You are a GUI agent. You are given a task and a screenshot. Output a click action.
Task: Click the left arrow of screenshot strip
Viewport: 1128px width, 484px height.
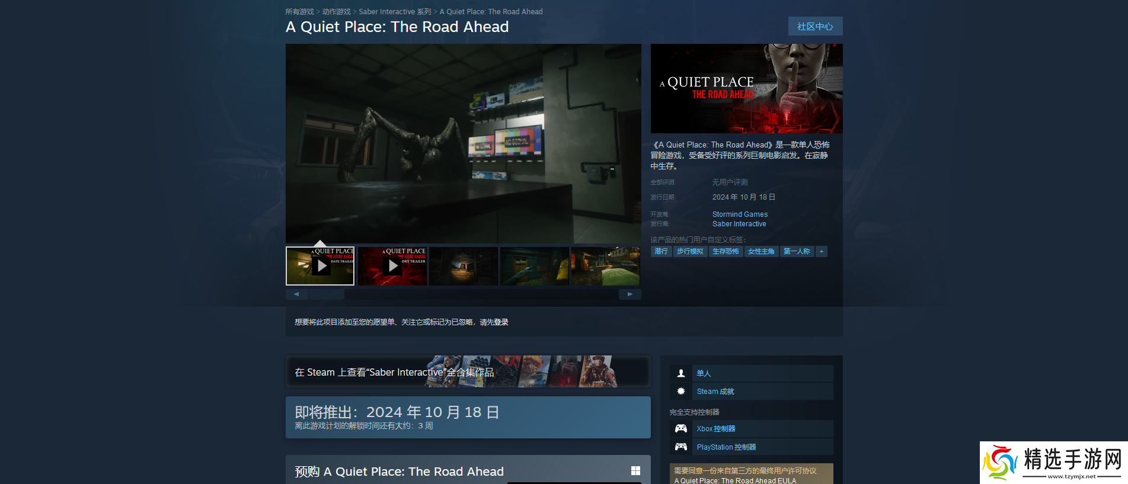click(x=296, y=294)
